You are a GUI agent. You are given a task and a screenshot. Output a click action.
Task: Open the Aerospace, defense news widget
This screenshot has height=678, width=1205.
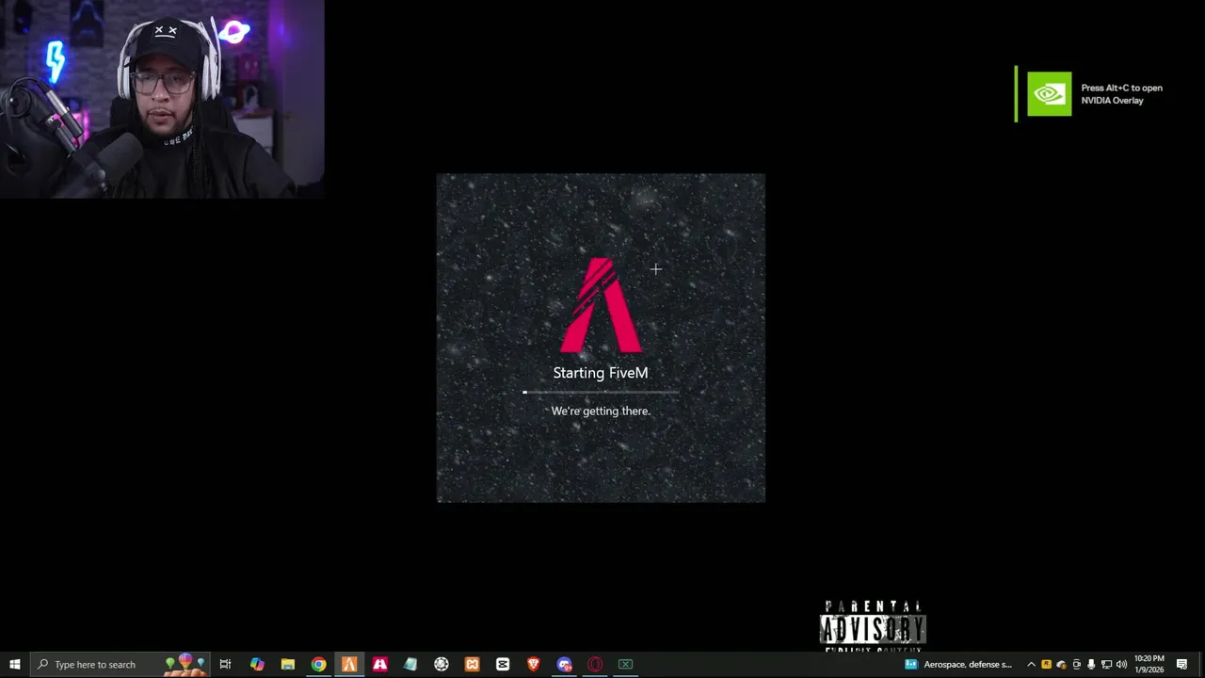[x=958, y=664]
